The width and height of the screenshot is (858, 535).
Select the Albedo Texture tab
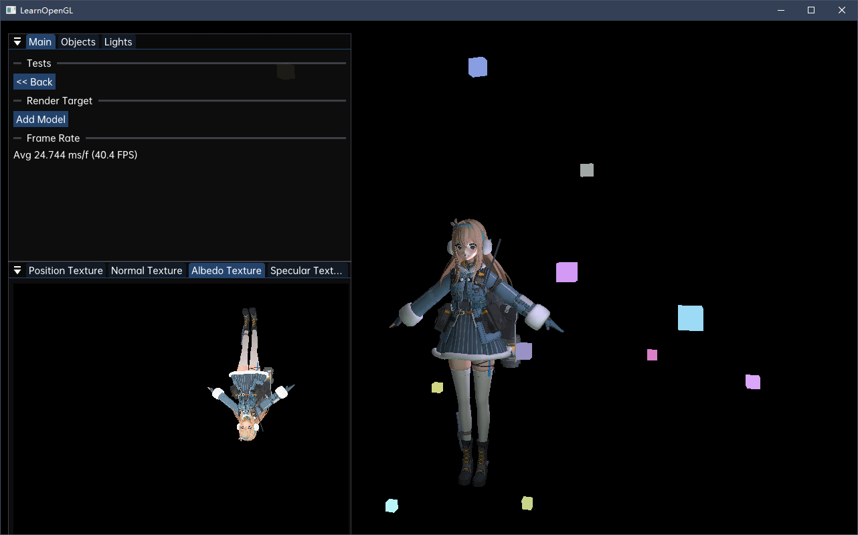point(226,270)
